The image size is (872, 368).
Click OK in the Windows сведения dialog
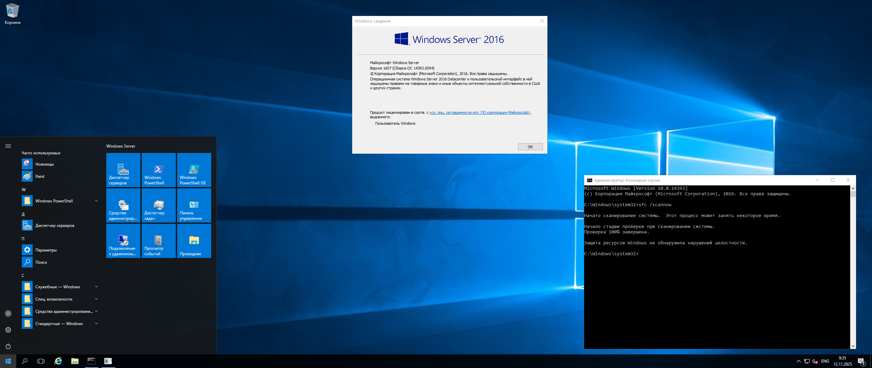(530, 147)
